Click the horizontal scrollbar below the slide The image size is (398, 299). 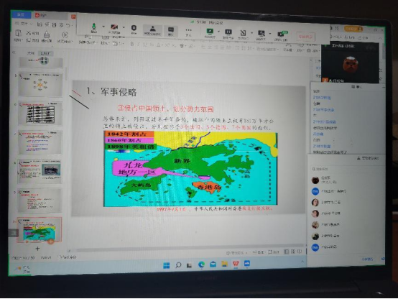coord(190,248)
